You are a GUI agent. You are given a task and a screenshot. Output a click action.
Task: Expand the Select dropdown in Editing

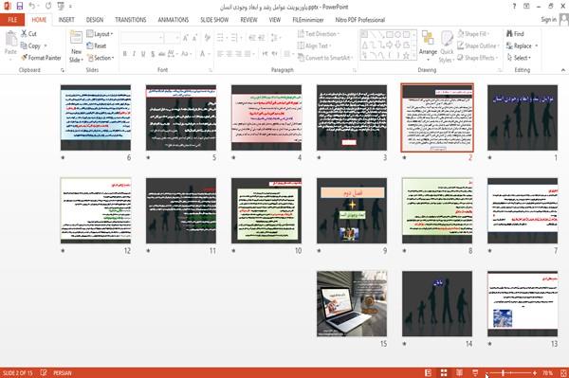[519, 58]
